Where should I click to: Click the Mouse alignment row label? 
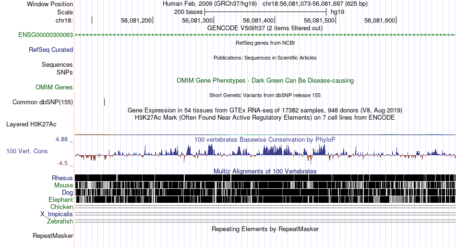[x=63, y=185]
